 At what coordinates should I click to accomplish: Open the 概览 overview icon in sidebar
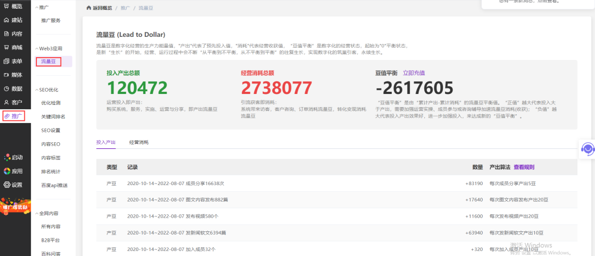coord(7,6)
